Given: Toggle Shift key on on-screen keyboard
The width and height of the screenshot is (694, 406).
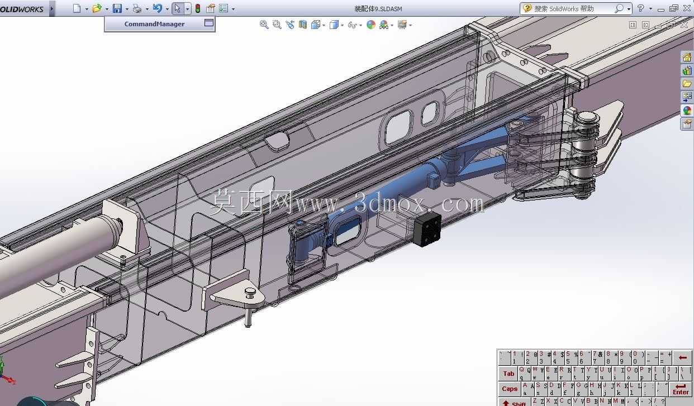Looking at the screenshot, I should click(x=514, y=402).
